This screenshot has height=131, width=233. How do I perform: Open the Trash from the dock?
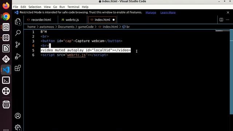click(6, 104)
